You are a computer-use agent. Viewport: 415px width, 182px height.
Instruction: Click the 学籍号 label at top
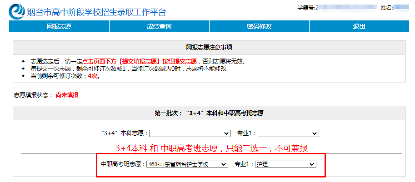click(306, 8)
